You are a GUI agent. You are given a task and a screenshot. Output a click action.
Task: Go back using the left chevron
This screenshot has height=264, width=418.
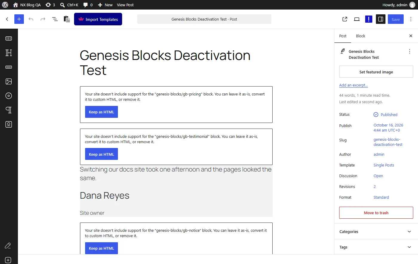click(x=7, y=19)
